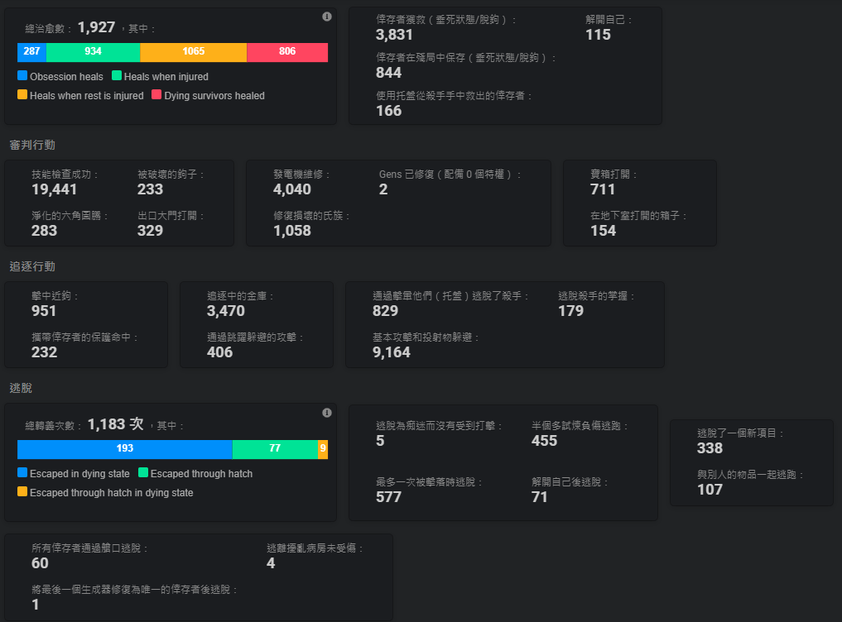Toggle the Escaped in dying state label
The width and height of the screenshot is (842, 622).
tap(80, 474)
